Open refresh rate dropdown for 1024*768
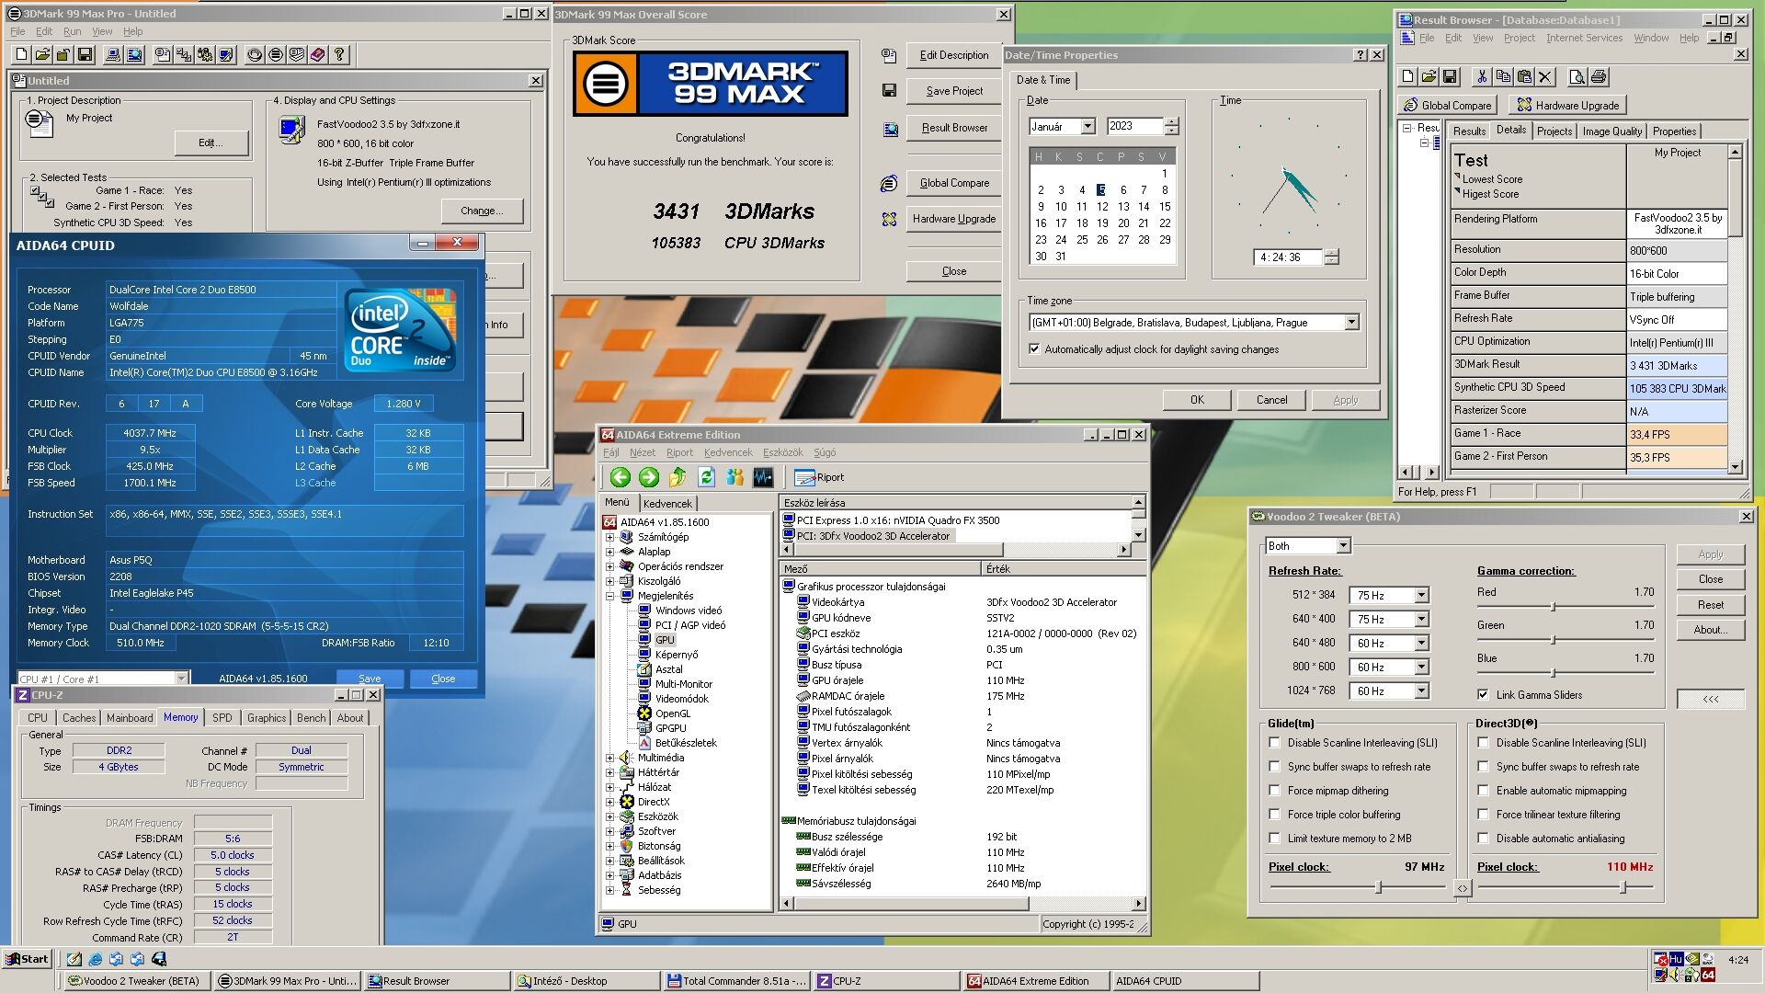This screenshot has height=993, width=1765. point(1421,691)
